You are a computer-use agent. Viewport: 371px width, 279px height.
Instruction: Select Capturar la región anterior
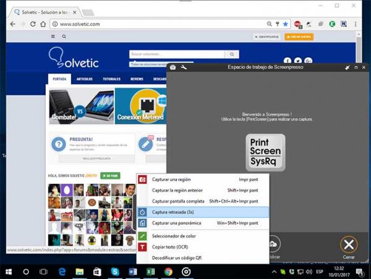click(203, 191)
